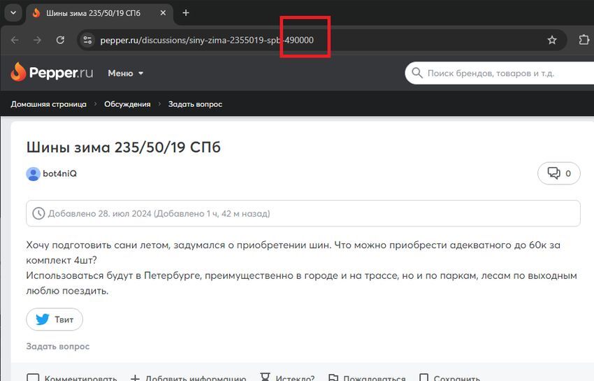This screenshot has width=594, height=381.
Task: Go to Домашняя страница breadcrumb
Action: click(x=48, y=104)
